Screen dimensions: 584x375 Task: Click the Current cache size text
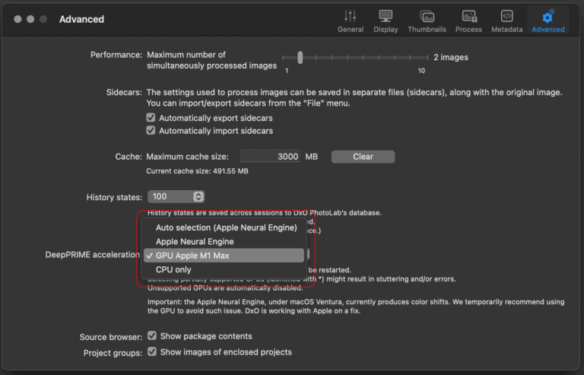197,171
